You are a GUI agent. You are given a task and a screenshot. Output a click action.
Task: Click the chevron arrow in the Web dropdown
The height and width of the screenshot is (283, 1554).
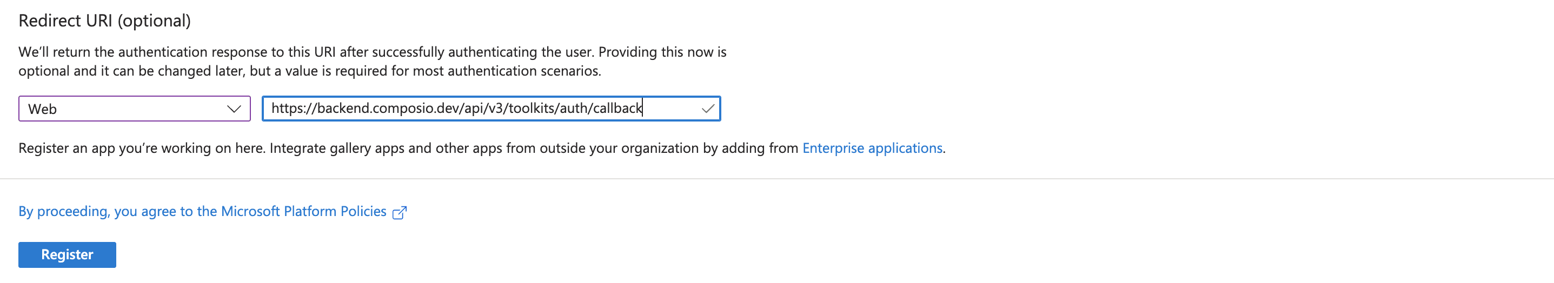pos(234,109)
